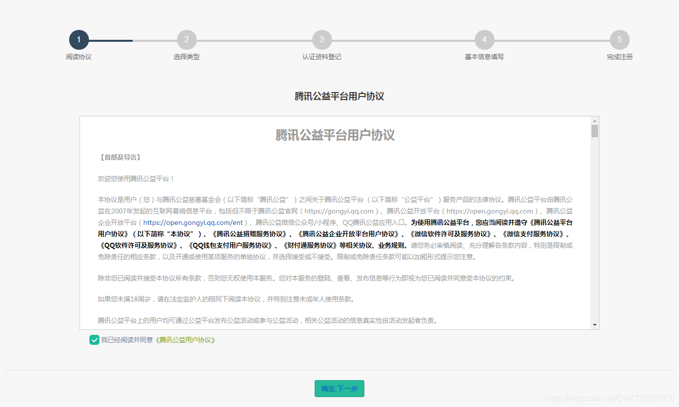
Task: Toggle the 我已经阅读并同意 checkbox
Action: point(94,340)
